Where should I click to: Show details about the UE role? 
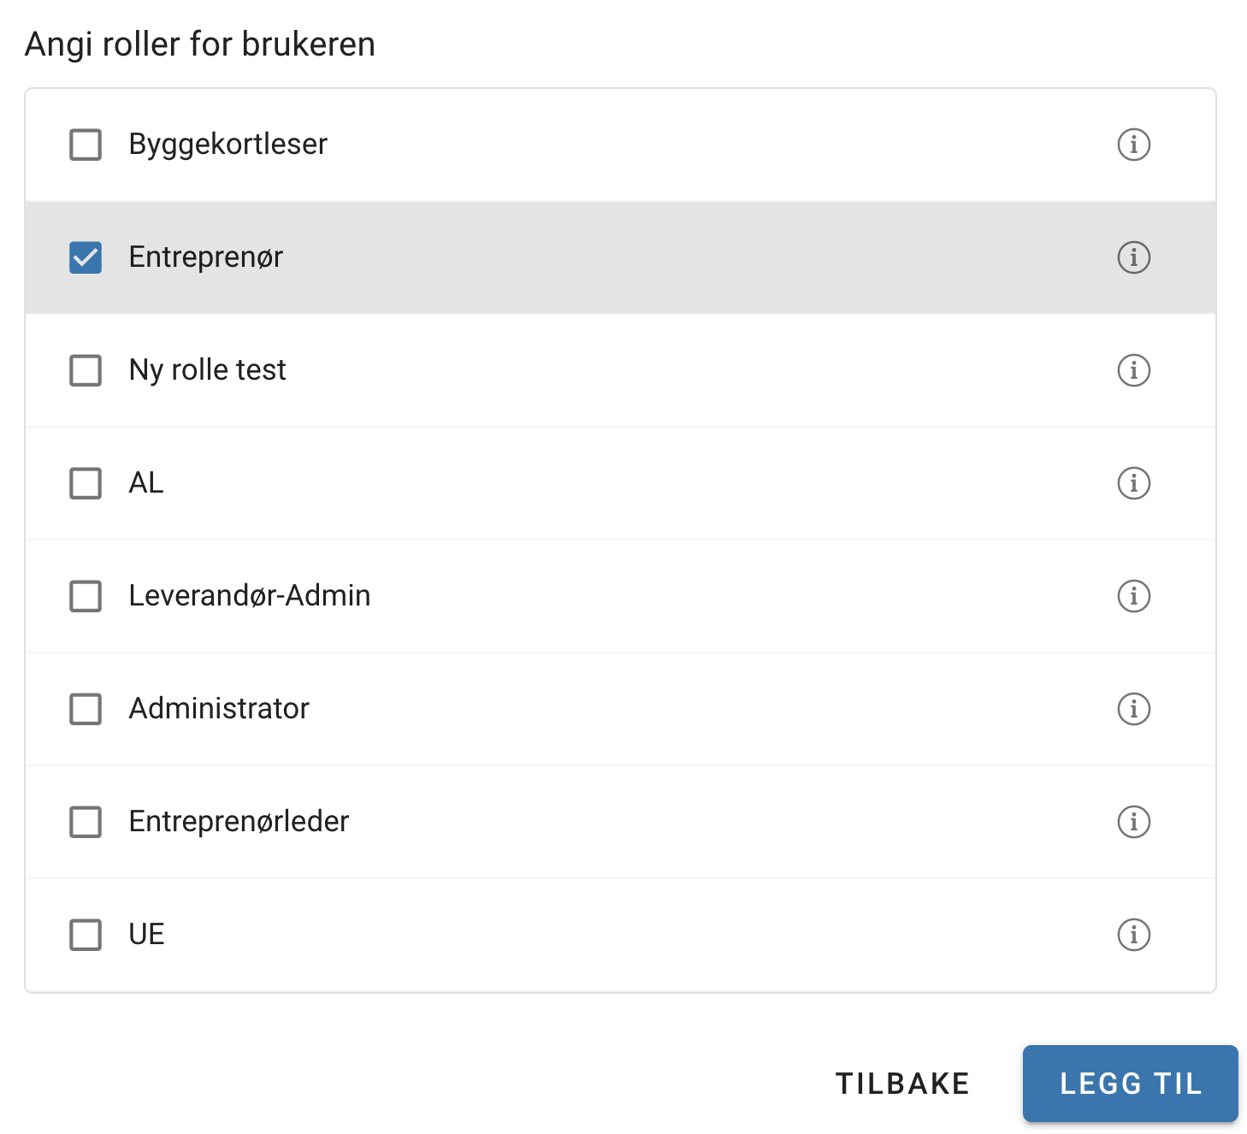coord(1133,935)
